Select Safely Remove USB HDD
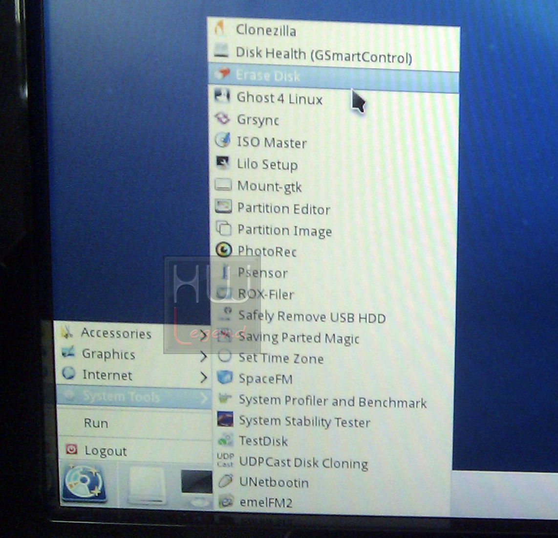Screen dimensions: 558x538 (333, 316)
